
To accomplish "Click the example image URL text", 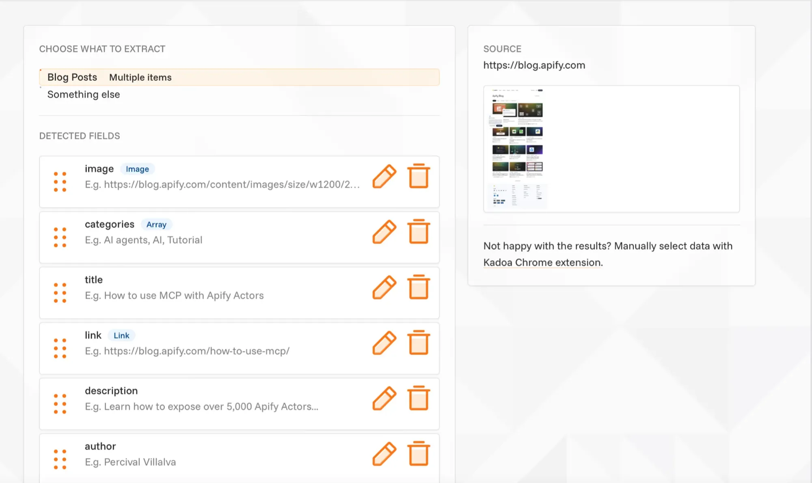I will 232,185.
